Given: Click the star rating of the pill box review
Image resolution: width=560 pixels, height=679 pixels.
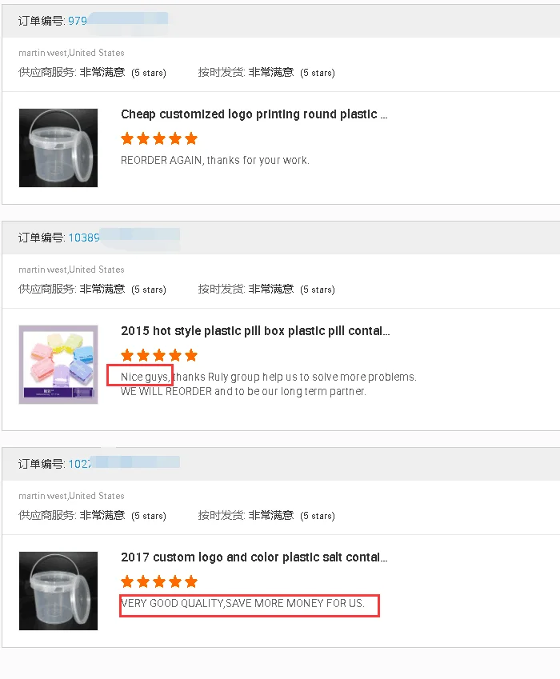Looking at the screenshot, I should (159, 355).
